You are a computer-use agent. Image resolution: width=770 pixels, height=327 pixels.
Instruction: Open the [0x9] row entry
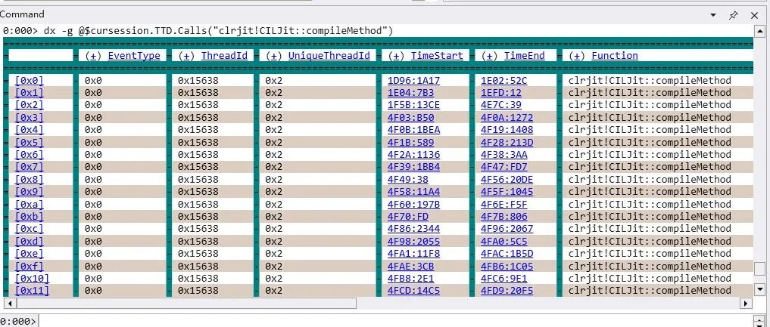tap(29, 191)
